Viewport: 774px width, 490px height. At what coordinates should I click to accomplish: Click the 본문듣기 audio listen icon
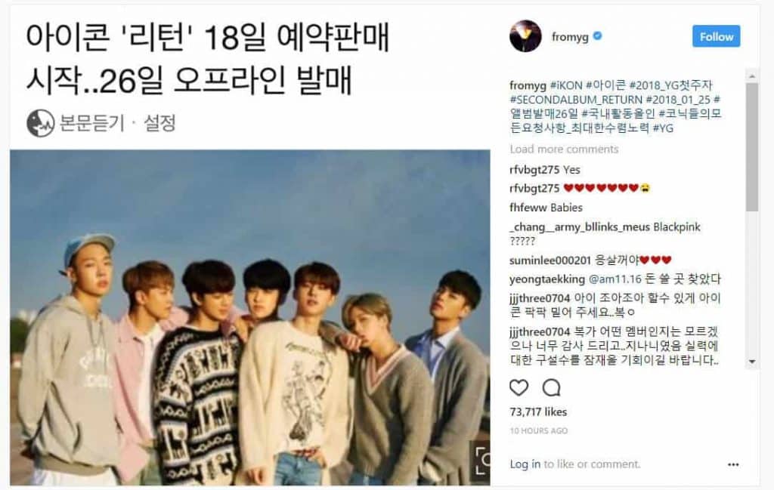tap(41, 123)
